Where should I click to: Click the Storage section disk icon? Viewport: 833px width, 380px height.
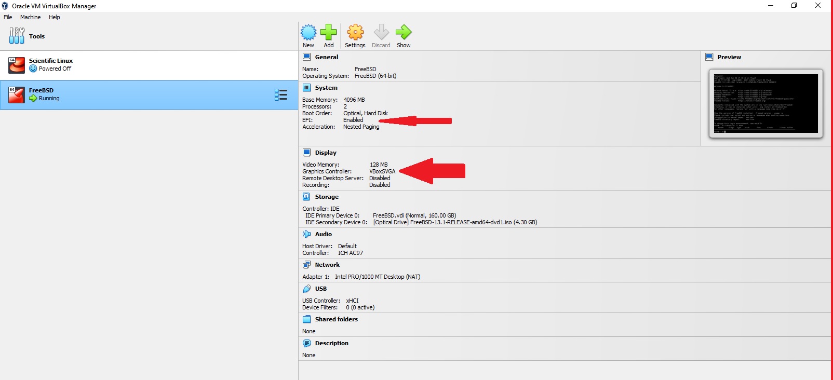pyautogui.click(x=307, y=197)
